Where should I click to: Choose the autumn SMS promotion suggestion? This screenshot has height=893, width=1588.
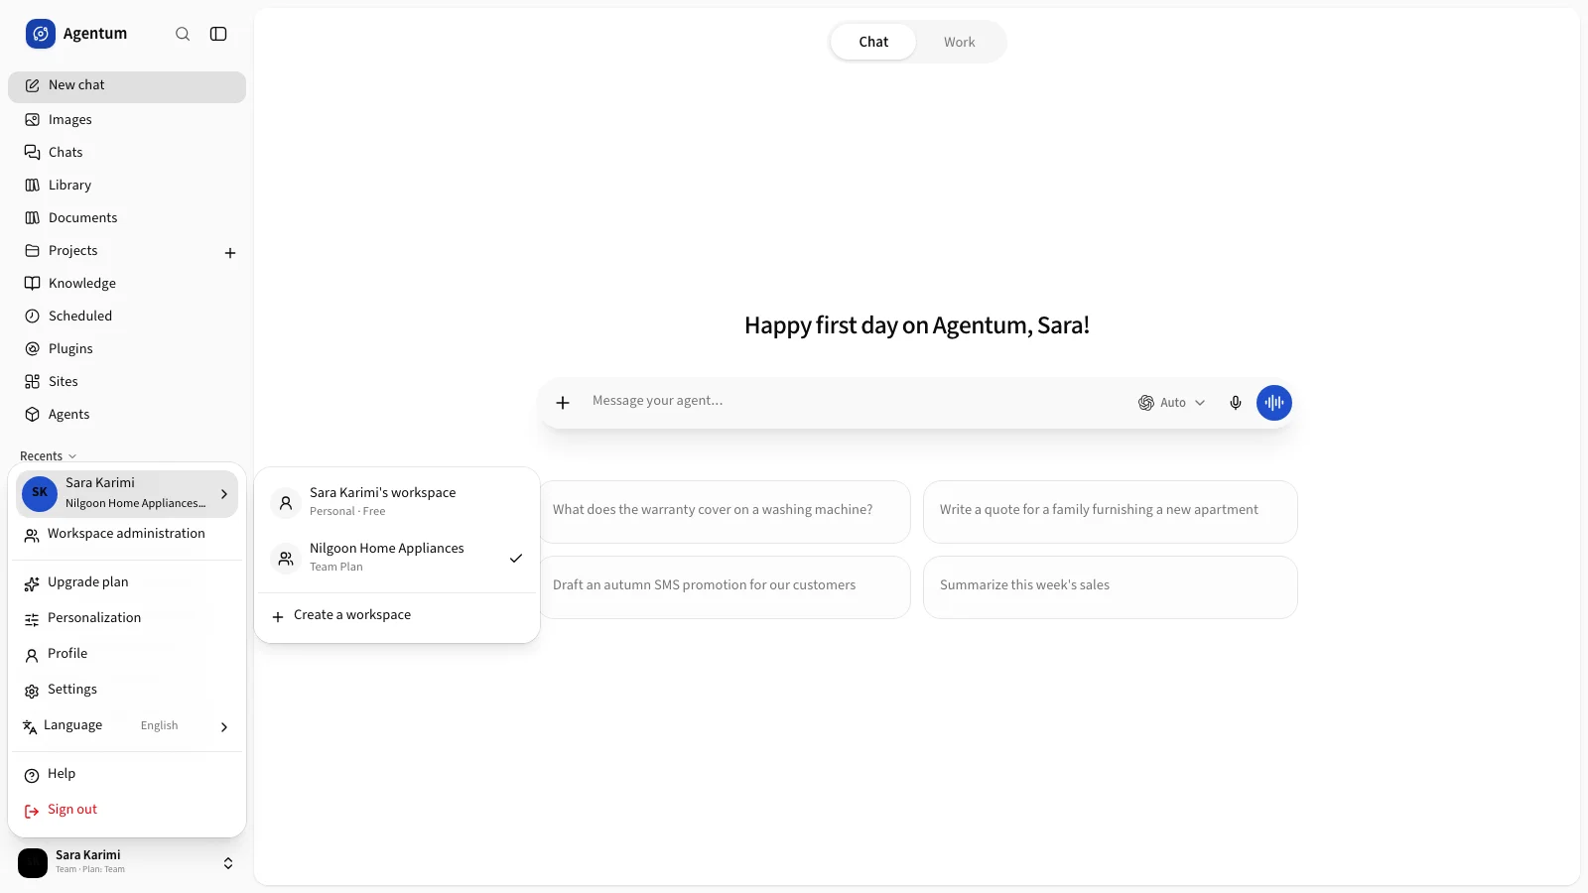click(725, 587)
